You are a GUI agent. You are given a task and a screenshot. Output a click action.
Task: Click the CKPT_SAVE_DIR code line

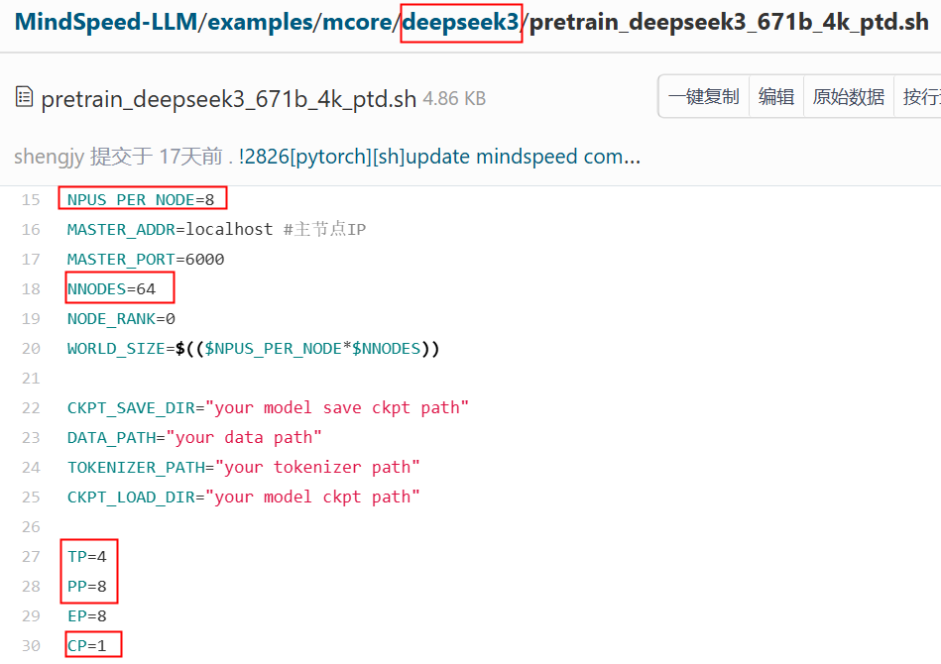coord(268,408)
